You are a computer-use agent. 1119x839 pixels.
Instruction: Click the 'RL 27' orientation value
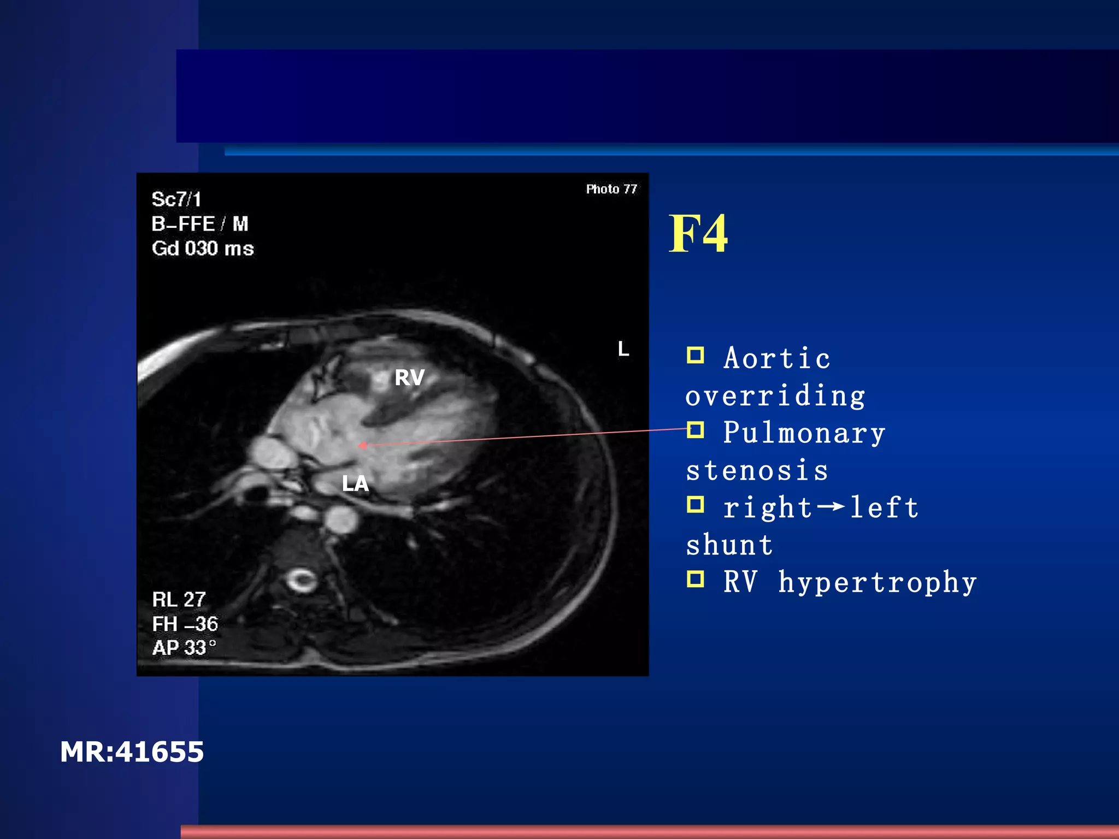(179, 600)
